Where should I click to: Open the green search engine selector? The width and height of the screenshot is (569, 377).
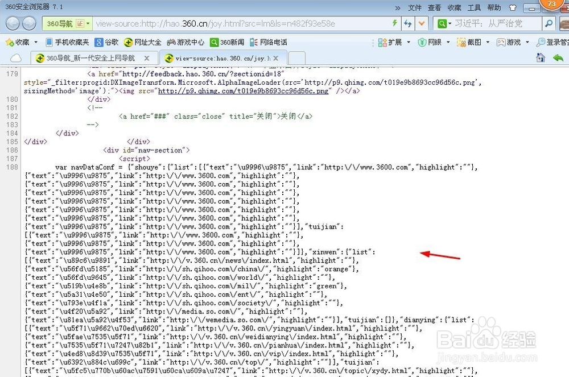pos(444,24)
